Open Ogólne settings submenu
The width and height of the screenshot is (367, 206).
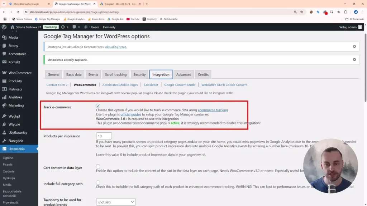click(8, 158)
